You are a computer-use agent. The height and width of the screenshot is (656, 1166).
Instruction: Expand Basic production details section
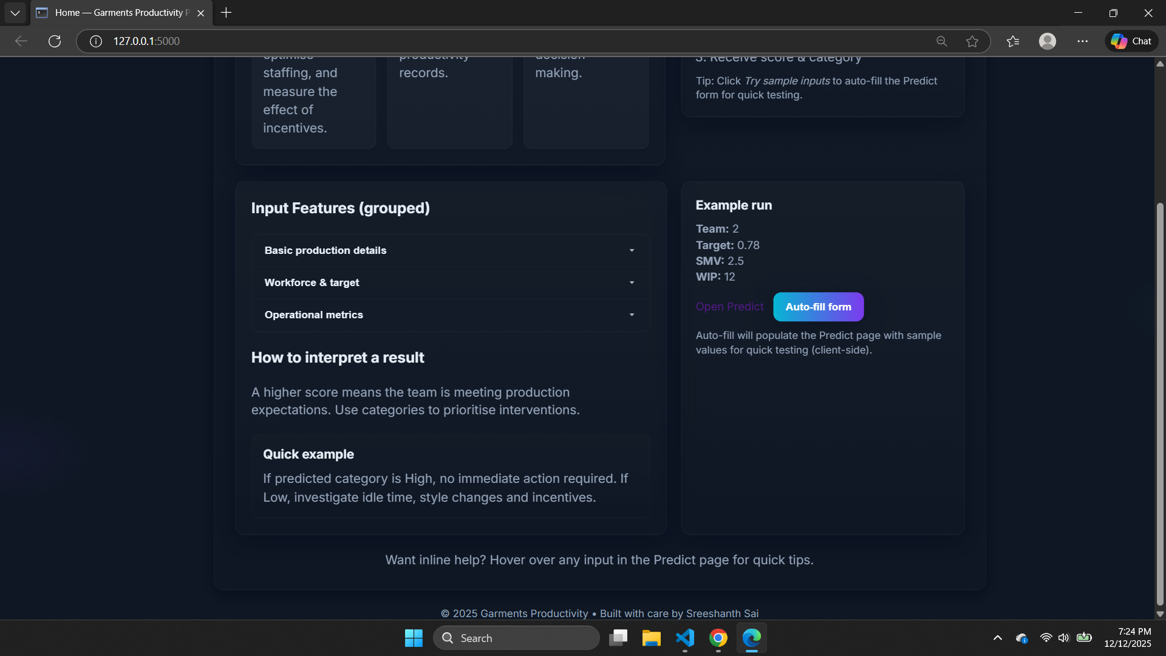tap(450, 250)
